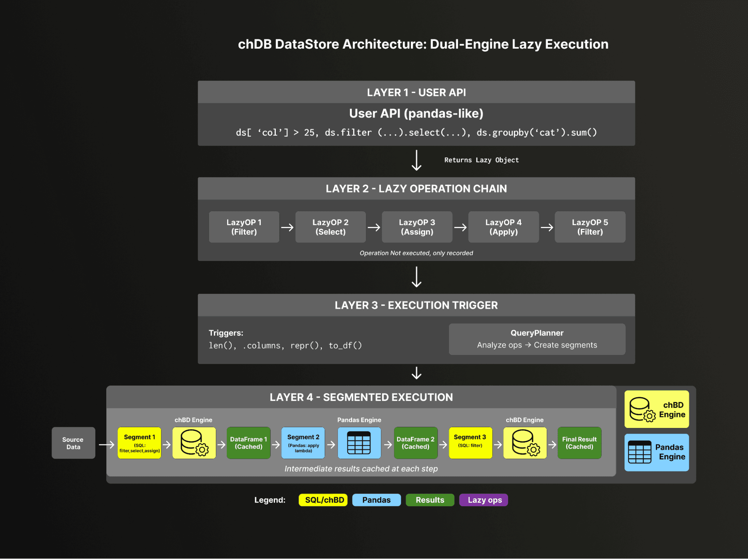The image size is (748, 559).
Task: Click the QueryPlanner box
Action: click(537, 339)
